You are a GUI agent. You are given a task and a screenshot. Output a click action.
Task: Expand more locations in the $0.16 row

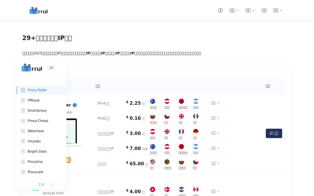[x=215, y=118]
